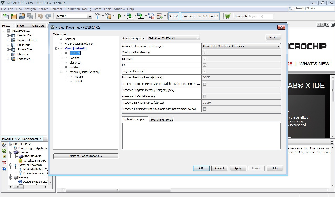
Task: Open the default configuration dropdown in toolbar
Action: pyautogui.click(x=74, y=16)
